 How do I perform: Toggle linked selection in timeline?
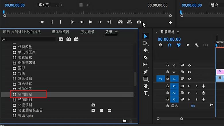click(179, 45)
